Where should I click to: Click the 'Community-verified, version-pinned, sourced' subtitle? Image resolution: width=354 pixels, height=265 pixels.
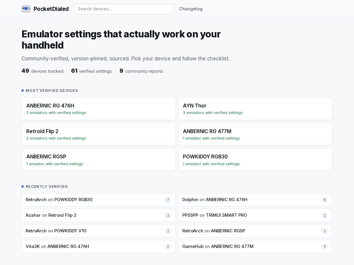click(x=125, y=59)
